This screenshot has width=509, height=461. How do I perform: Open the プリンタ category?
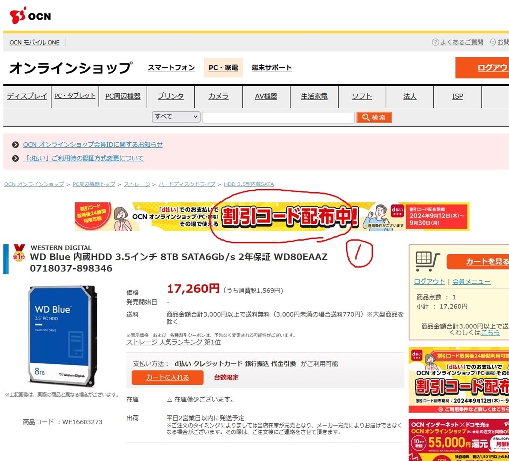click(x=171, y=96)
